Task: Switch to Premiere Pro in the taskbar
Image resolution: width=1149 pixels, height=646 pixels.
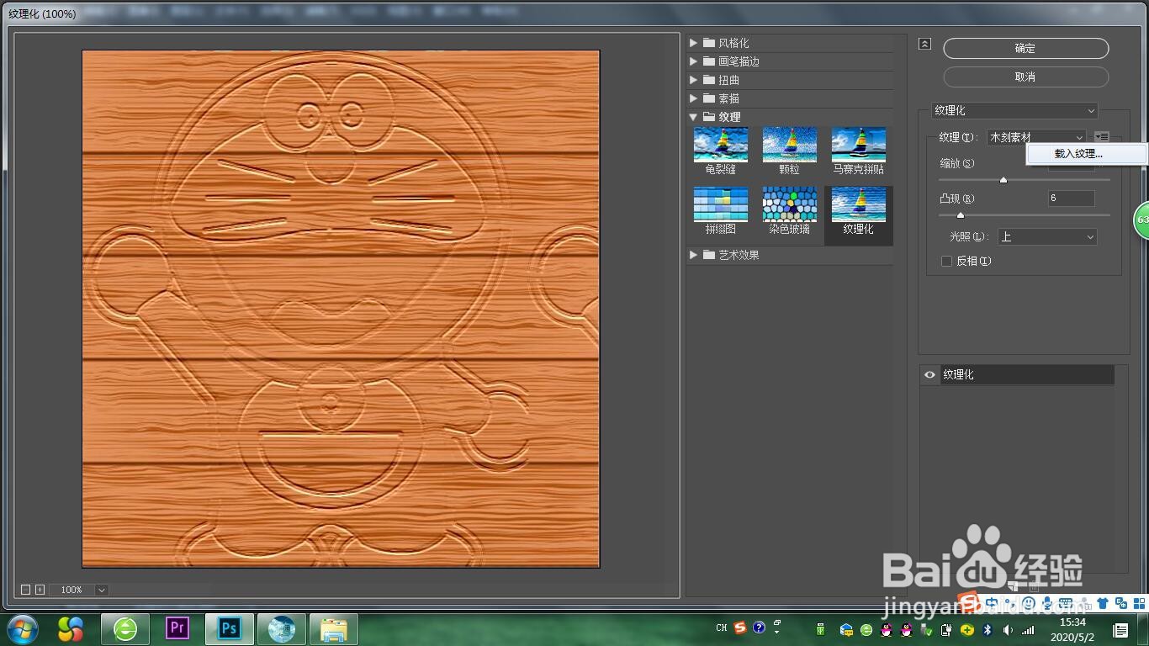Action: (x=177, y=628)
